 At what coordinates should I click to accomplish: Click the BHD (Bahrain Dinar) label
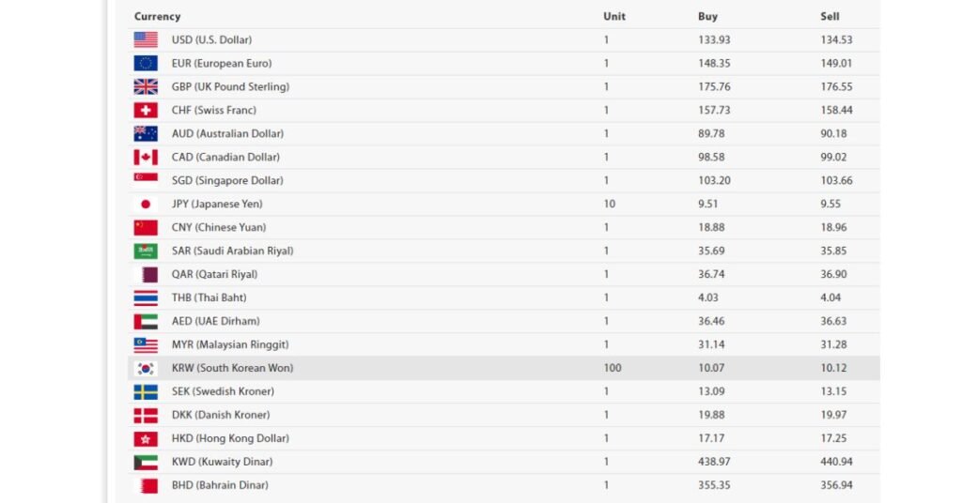coord(220,485)
